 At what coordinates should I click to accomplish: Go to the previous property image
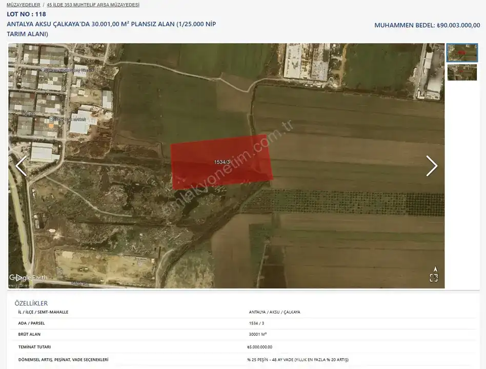click(x=21, y=166)
